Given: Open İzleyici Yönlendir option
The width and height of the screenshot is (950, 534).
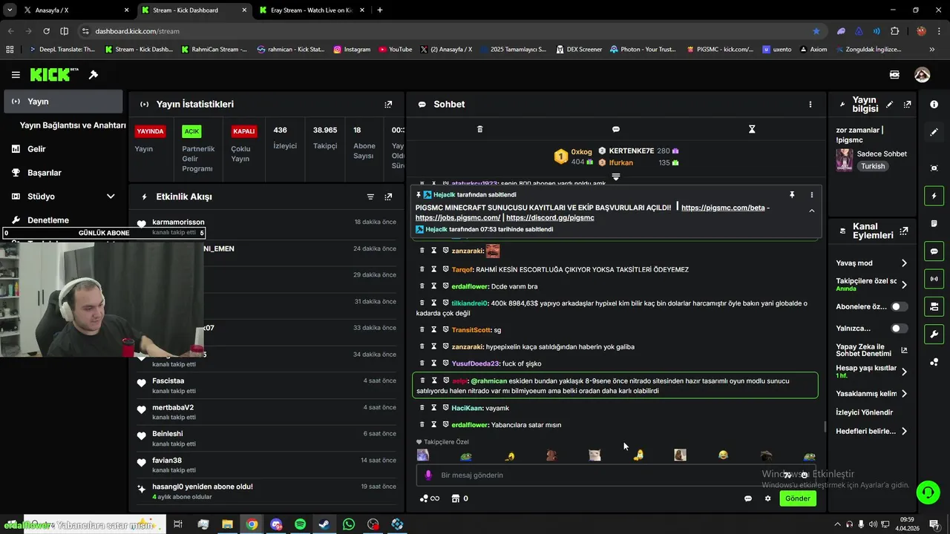Looking at the screenshot, I should pyautogui.click(x=864, y=412).
